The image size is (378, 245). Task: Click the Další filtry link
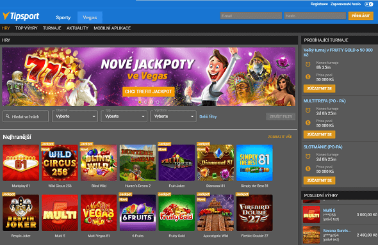click(208, 116)
